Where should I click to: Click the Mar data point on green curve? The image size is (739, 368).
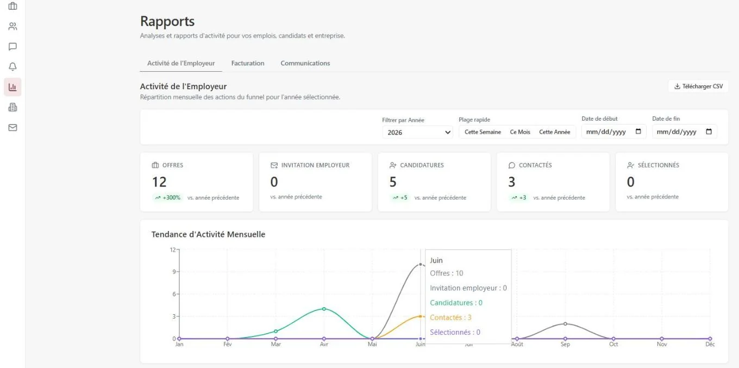click(x=275, y=331)
